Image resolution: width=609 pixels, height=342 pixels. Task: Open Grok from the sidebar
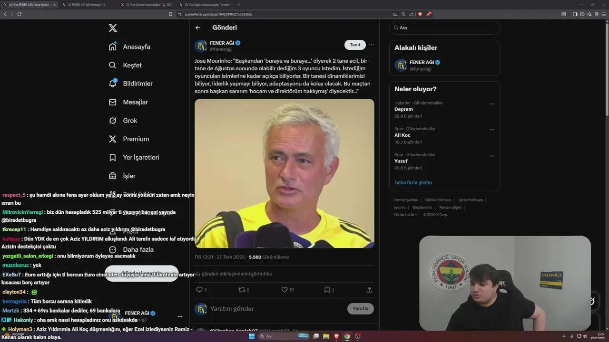point(123,121)
